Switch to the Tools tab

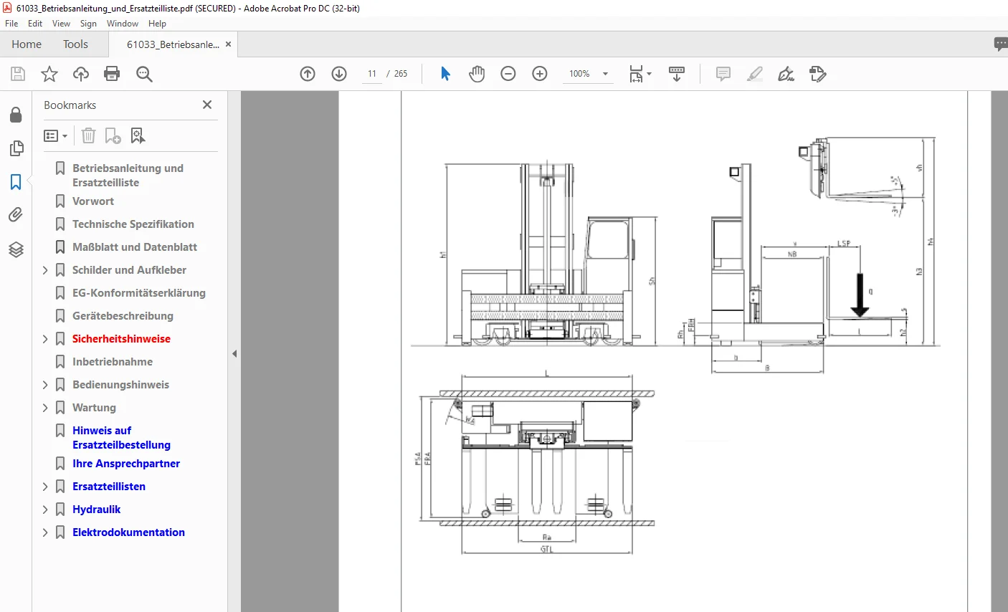click(75, 44)
